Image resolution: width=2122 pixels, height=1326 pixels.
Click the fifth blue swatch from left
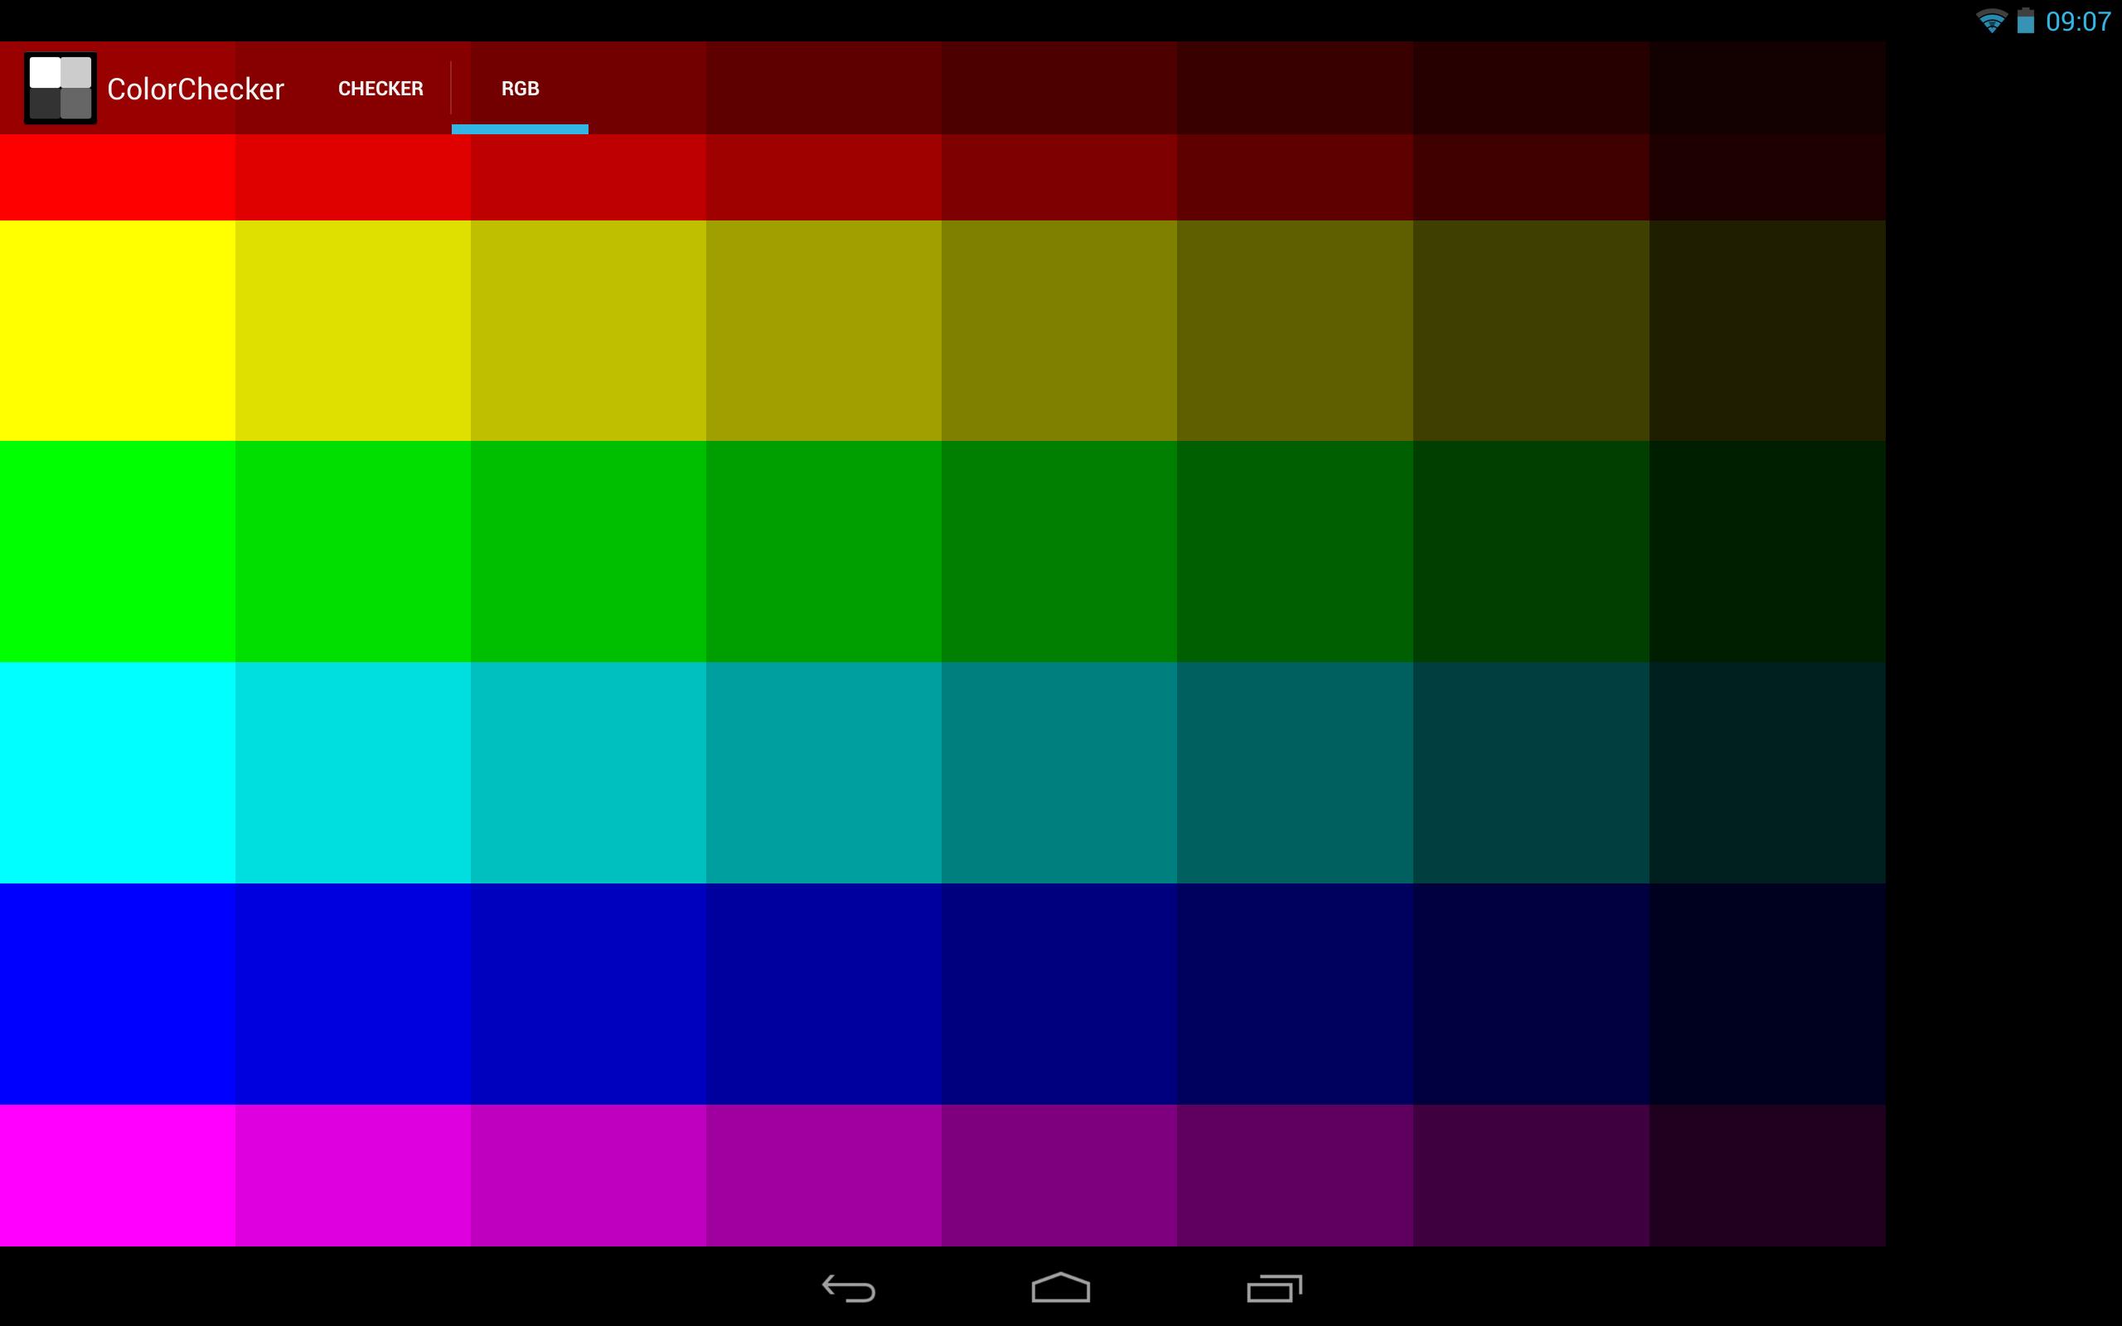click(1059, 994)
